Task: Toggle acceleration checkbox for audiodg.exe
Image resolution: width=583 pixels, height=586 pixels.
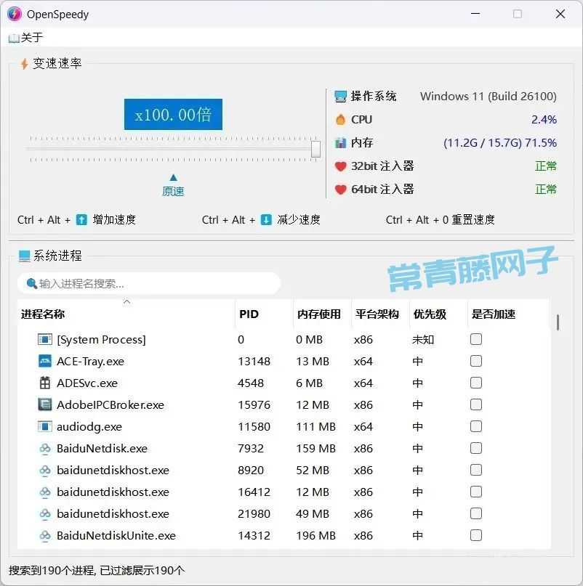Action: click(476, 426)
